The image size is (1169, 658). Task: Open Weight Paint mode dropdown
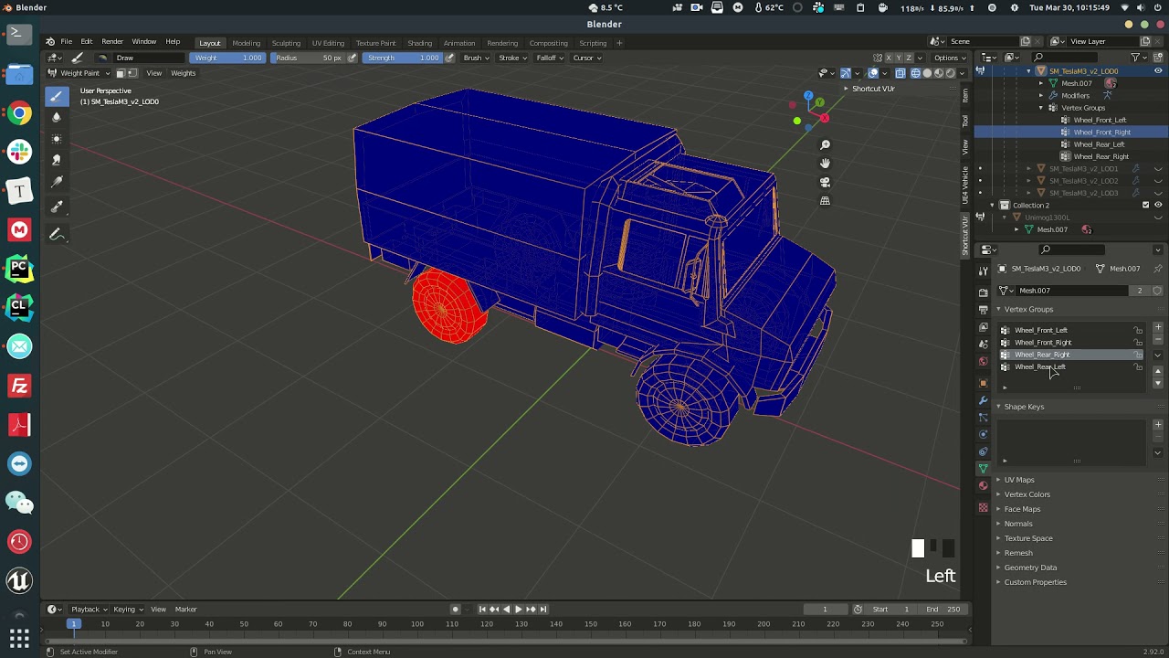point(78,73)
